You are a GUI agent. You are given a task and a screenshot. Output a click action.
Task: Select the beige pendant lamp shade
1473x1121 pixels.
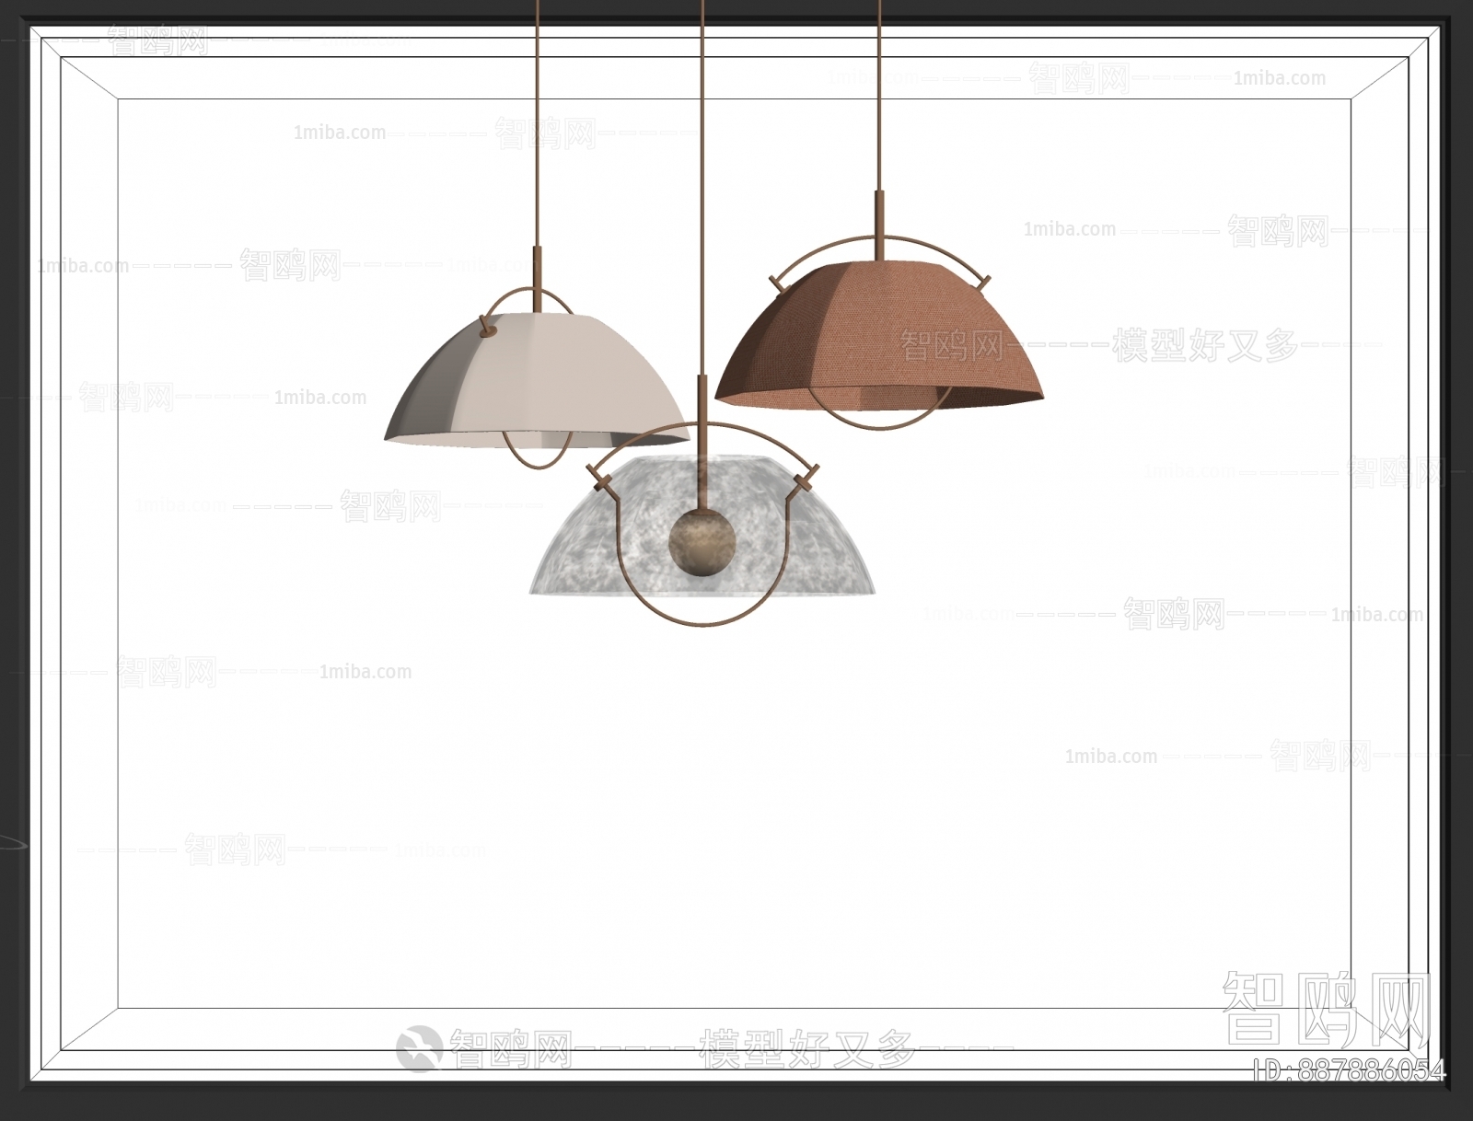537,379
